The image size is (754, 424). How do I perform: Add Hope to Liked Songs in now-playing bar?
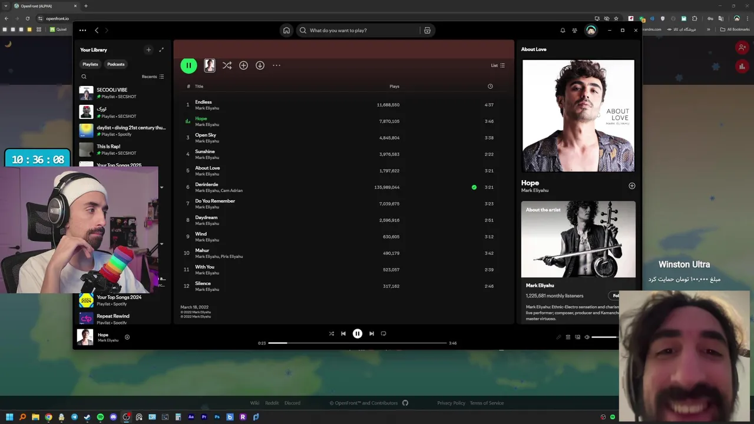[127, 337]
